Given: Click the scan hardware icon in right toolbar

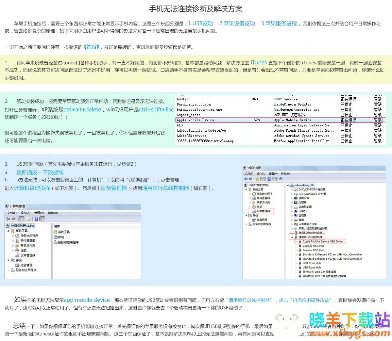Looking at the screenshot, I should point(280,179).
